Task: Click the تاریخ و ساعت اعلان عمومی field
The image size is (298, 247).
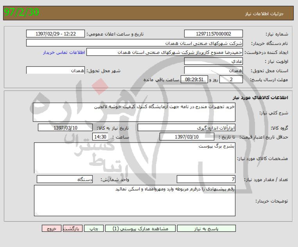Action: coord(55,34)
